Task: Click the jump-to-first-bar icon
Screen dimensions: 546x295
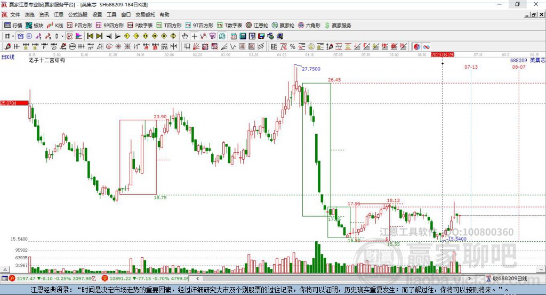Action: click(x=90, y=36)
